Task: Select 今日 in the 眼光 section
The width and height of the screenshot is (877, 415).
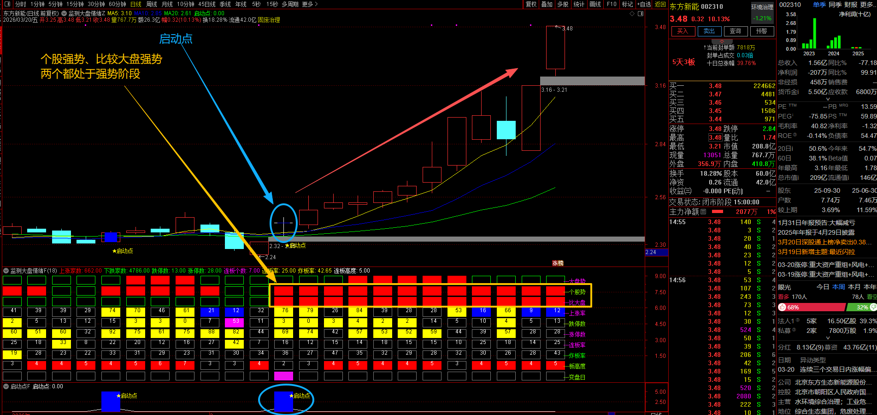Action: click(823, 287)
